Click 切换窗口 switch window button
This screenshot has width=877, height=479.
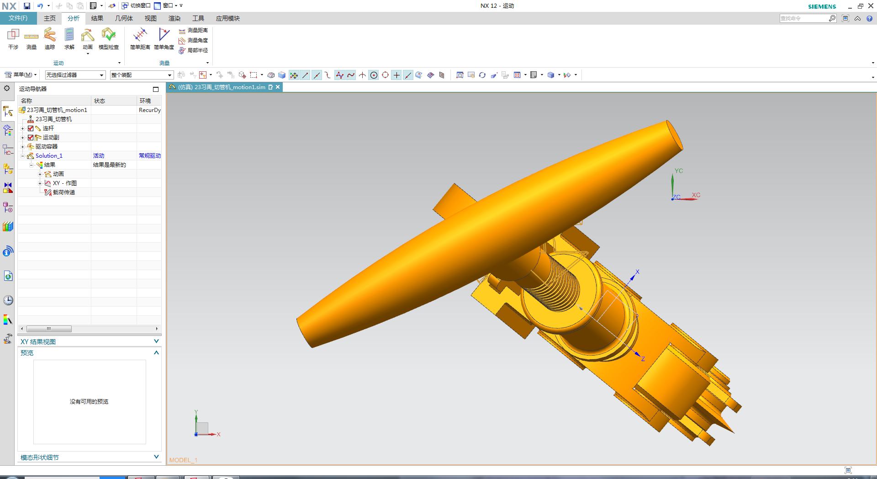point(136,6)
